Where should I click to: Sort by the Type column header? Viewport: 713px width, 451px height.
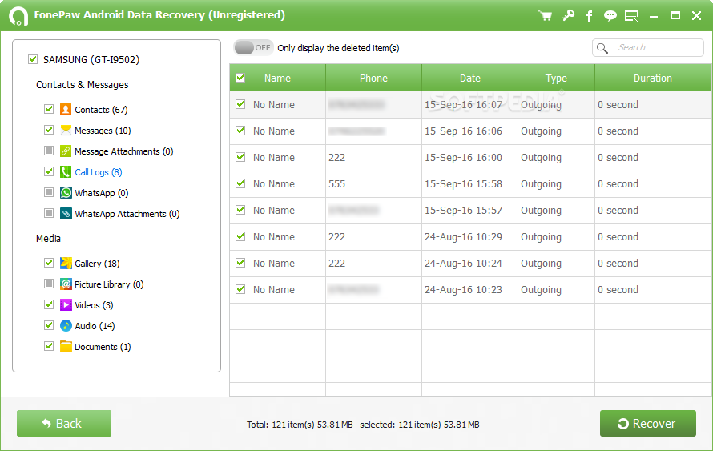coord(556,79)
